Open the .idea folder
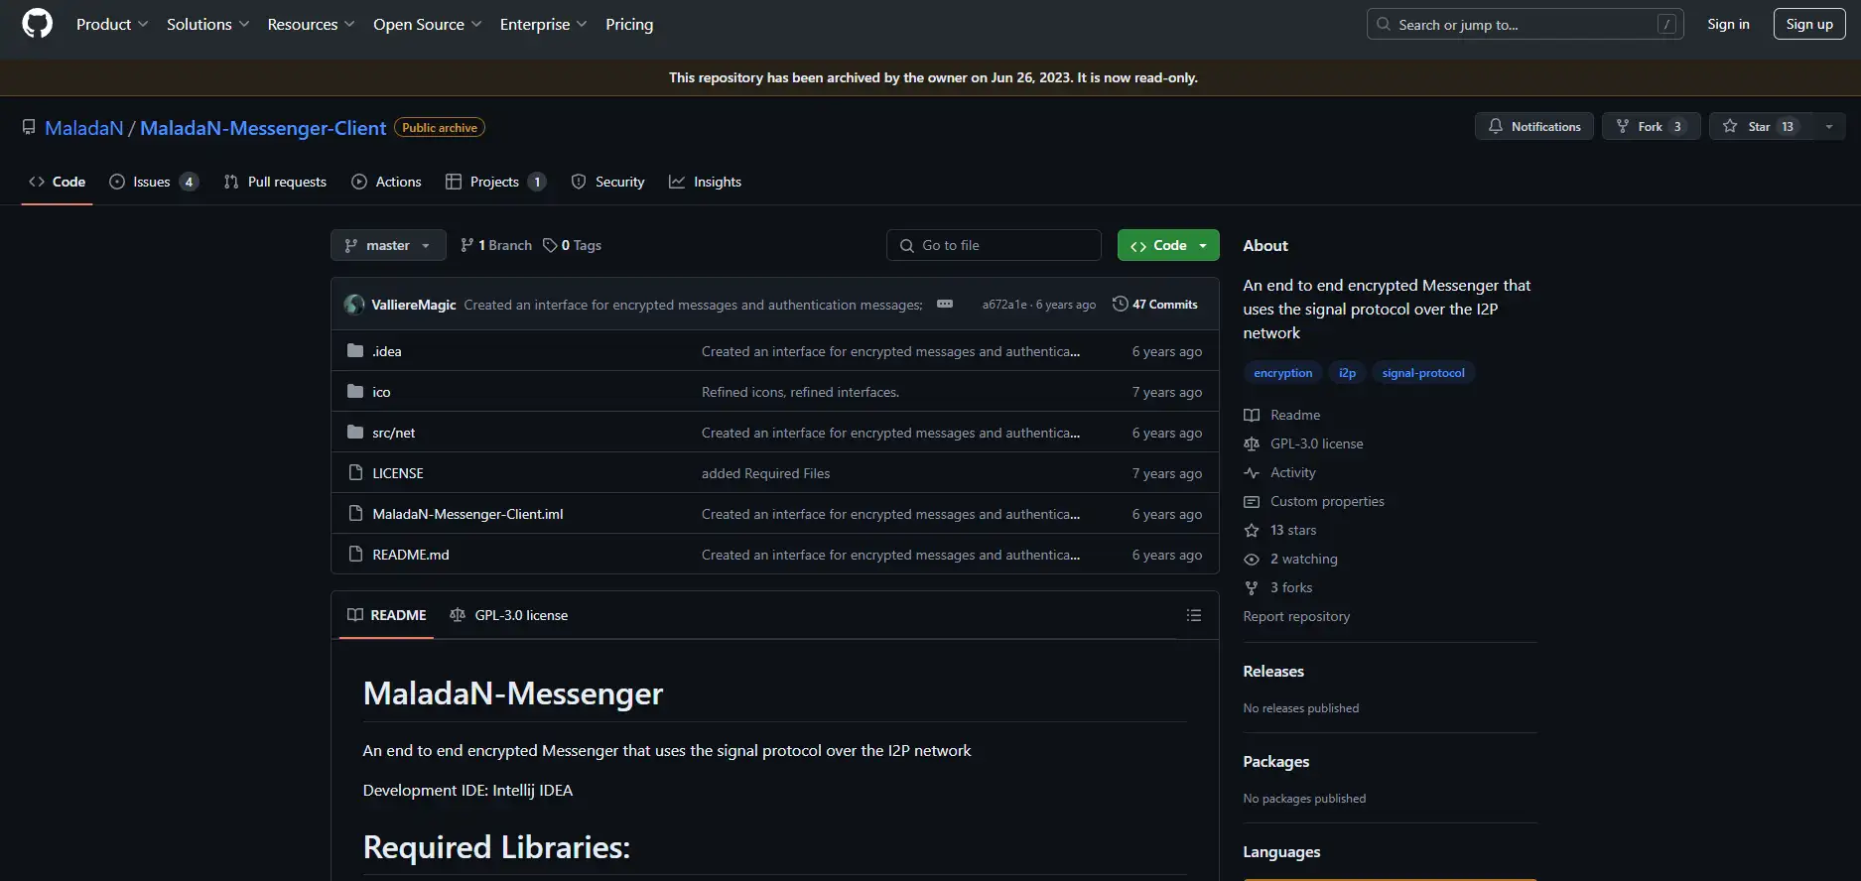1861x881 pixels. 387,351
